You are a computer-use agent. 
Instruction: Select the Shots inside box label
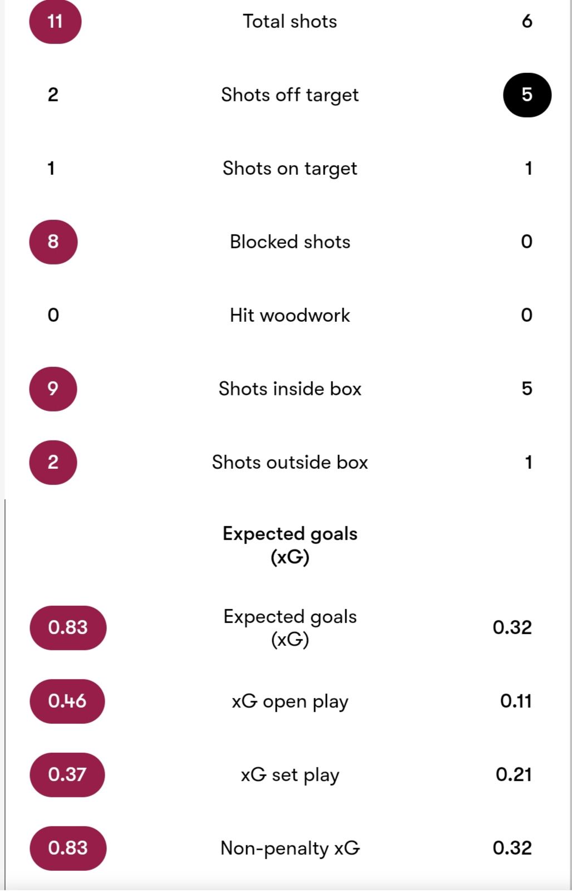290,389
